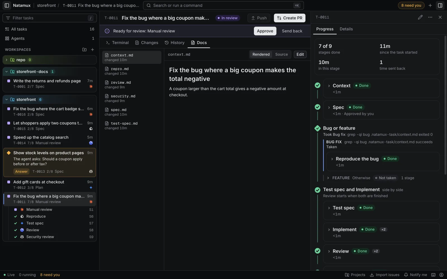Collapse the storefront workspace

[x=6, y=100]
